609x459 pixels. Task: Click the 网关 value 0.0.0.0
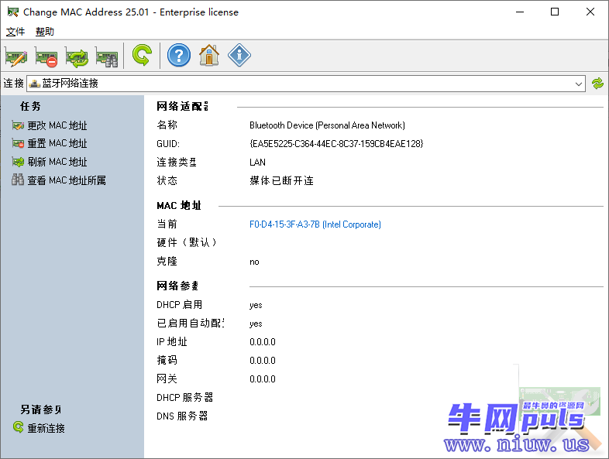point(263,379)
